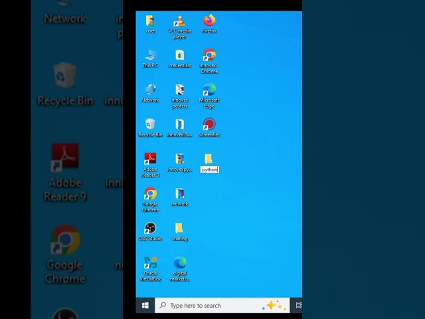Click the Type here to search box
The width and height of the screenshot is (425, 319).
[222, 306]
